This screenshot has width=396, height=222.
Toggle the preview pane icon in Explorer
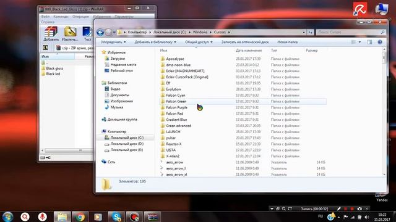pyautogui.click(x=369, y=42)
